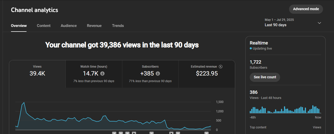Click the $223.95 revenue value
Image resolution: width=334 pixels, height=134 pixels.
click(x=207, y=74)
